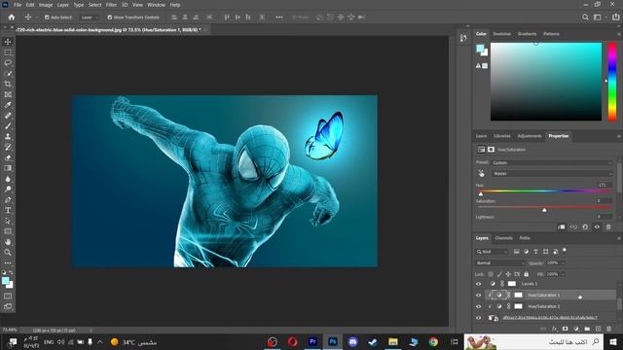The width and height of the screenshot is (623, 350).
Task: Reset adjustment to defaults icon
Action: [x=585, y=227]
